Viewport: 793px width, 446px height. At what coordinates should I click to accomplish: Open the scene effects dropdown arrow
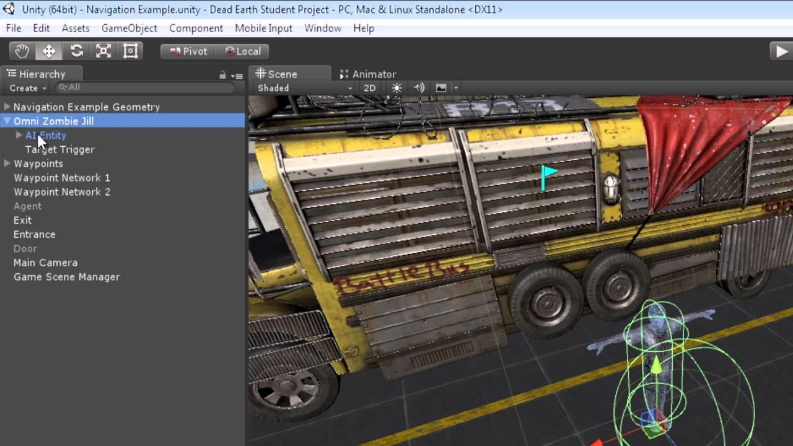pyautogui.click(x=455, y=88)
